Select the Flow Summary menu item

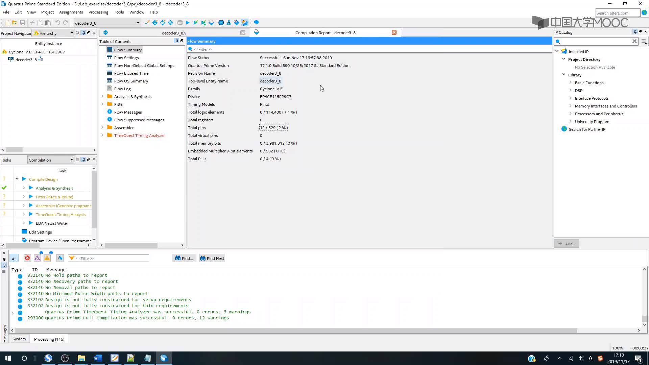[x=127, y=50]
